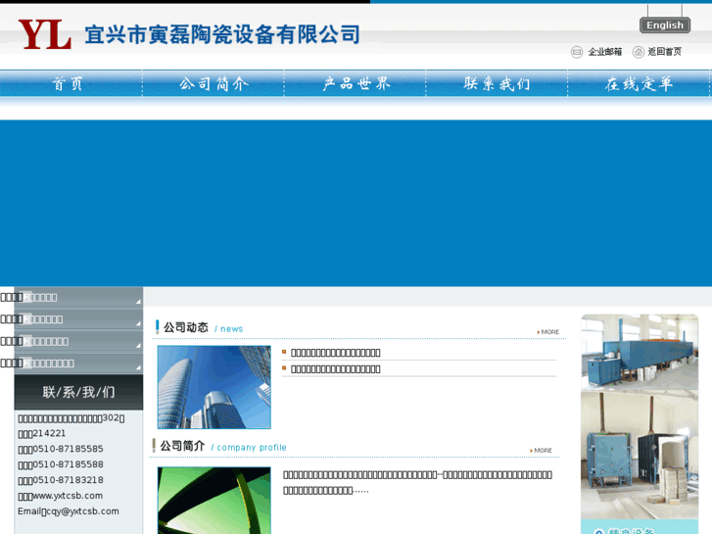This screenshot has height=534, width=712.
Task: Click the address line ending 302
Action: point(71,418)
